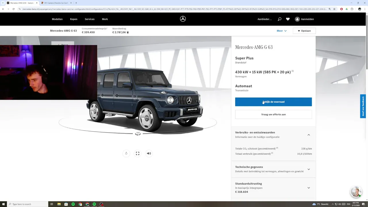Viewport: 368px width, 207px height.
Task: Open the browser extensions puzzle icon
Action: tap(352, 9)
